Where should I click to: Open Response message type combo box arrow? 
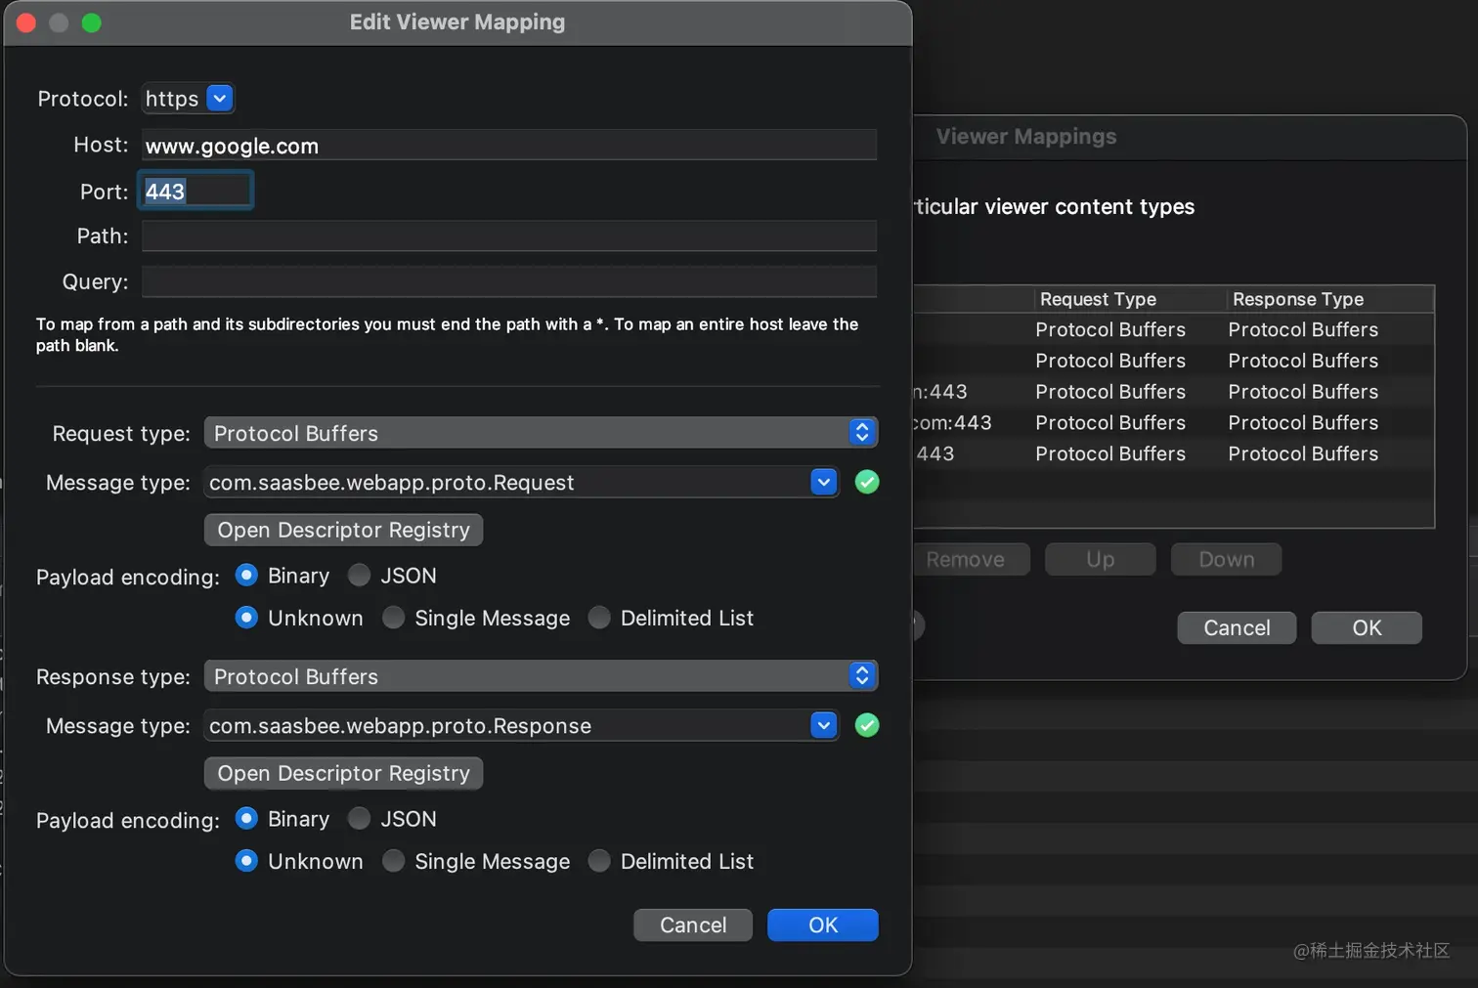(x=824, y=725)
